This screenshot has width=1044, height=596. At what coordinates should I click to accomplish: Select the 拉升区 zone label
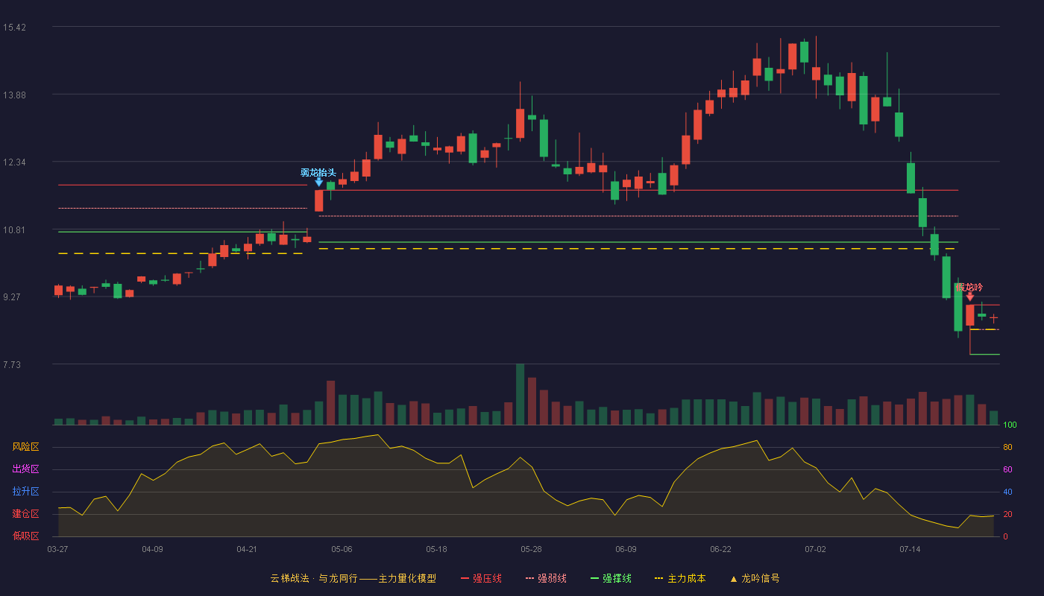pos(25,492)
